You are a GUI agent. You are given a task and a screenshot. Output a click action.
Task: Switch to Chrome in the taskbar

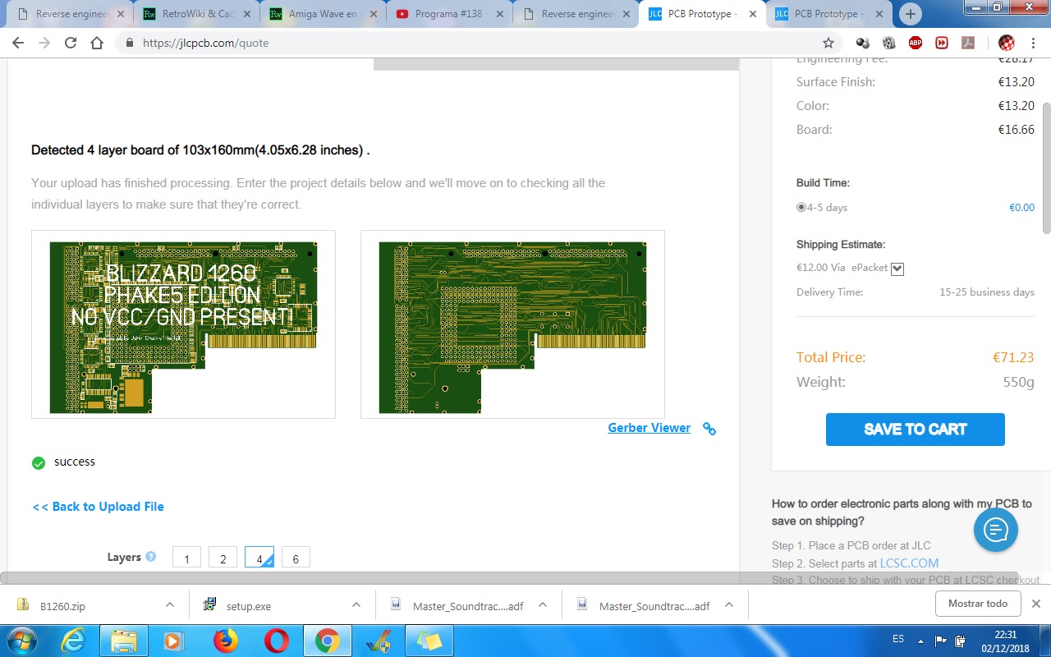tap(327, 641)
